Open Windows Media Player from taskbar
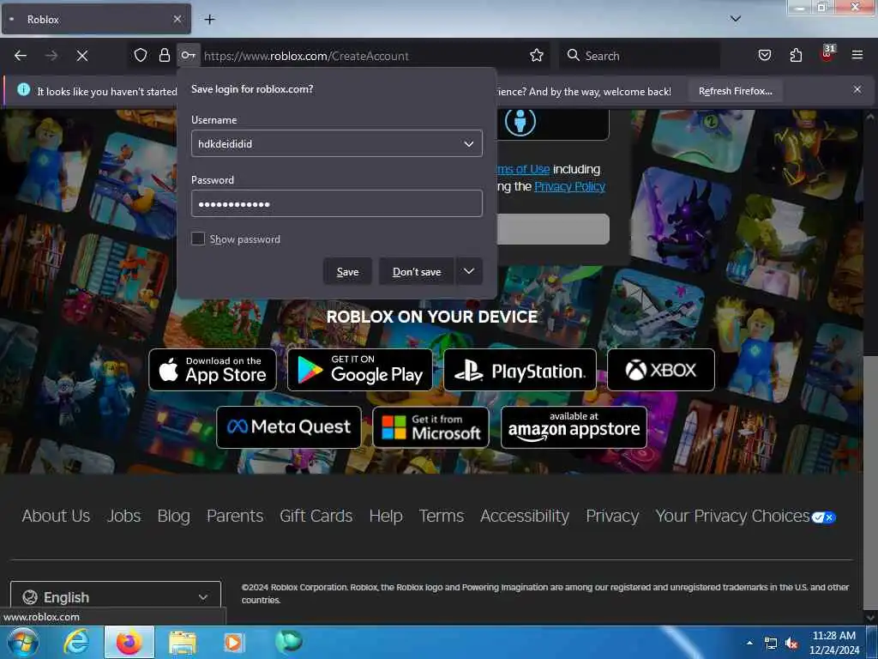 click(233, 642)
